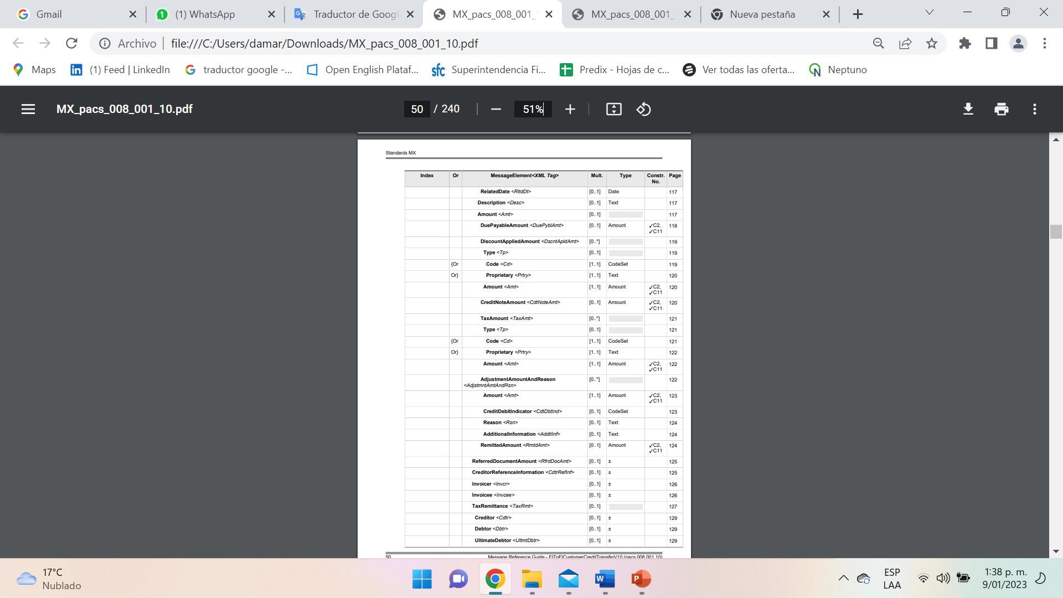The width and height of the screenshot is (1063, 598).
Task: Open the Neptuno bookmark
Action: pyautogui.click(x=838, y=70)
